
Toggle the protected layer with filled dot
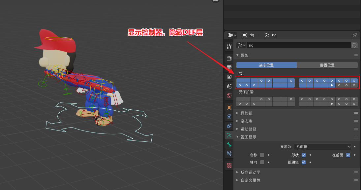[x=332, y=104]
